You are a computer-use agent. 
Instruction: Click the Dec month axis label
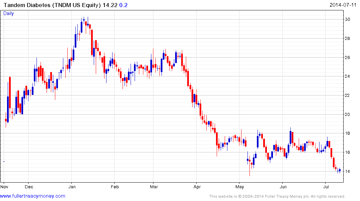pos(29,187)
